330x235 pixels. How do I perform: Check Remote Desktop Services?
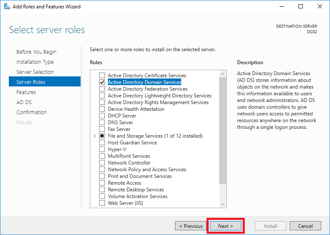[x=102, y=190]
